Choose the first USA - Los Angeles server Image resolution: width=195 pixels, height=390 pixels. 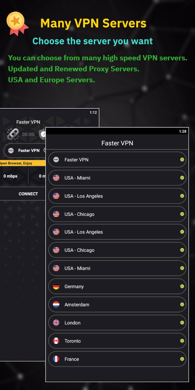[x=117, y=196]
